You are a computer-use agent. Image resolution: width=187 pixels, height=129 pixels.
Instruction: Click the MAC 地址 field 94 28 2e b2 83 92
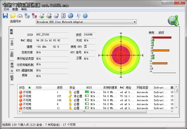click(52, 40)
